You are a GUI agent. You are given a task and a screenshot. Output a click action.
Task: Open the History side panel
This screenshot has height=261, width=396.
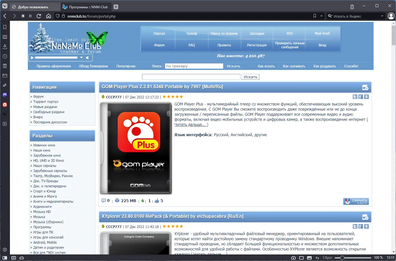point(5,56)
